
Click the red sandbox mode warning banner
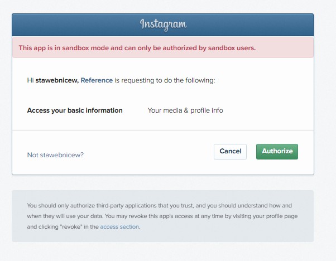click(162, 48)
